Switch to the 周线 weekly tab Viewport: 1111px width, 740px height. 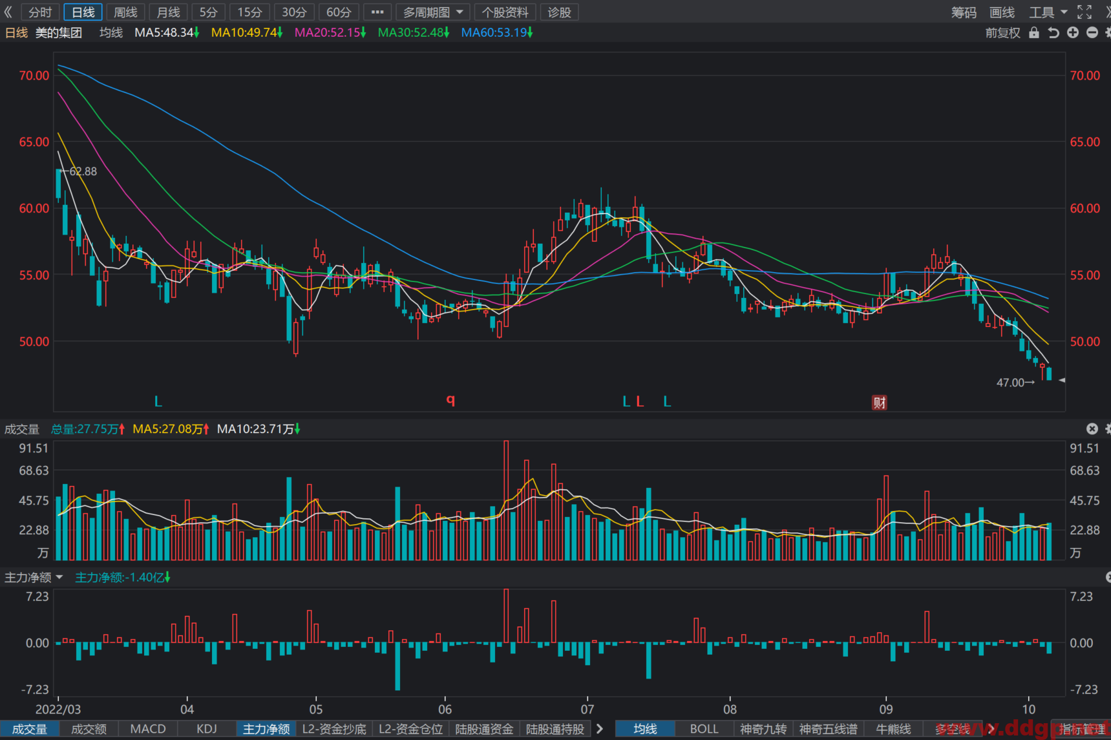tap(125, 12)
